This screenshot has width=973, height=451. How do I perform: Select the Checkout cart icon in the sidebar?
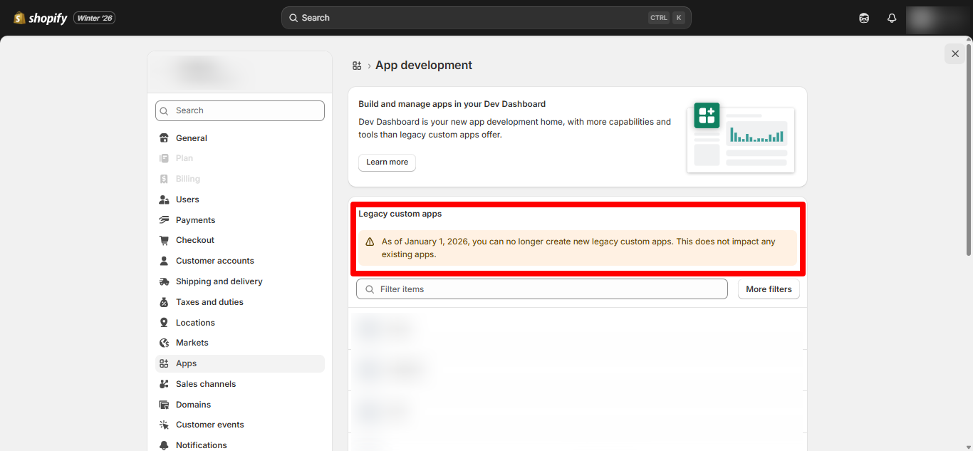point(165,240)
